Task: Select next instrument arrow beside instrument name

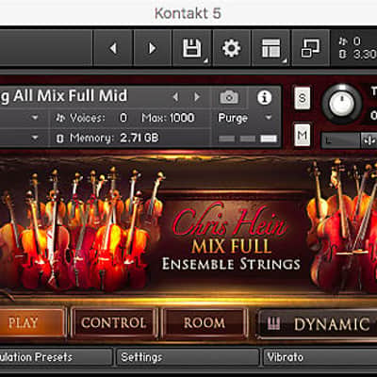Action: [197, 97]
